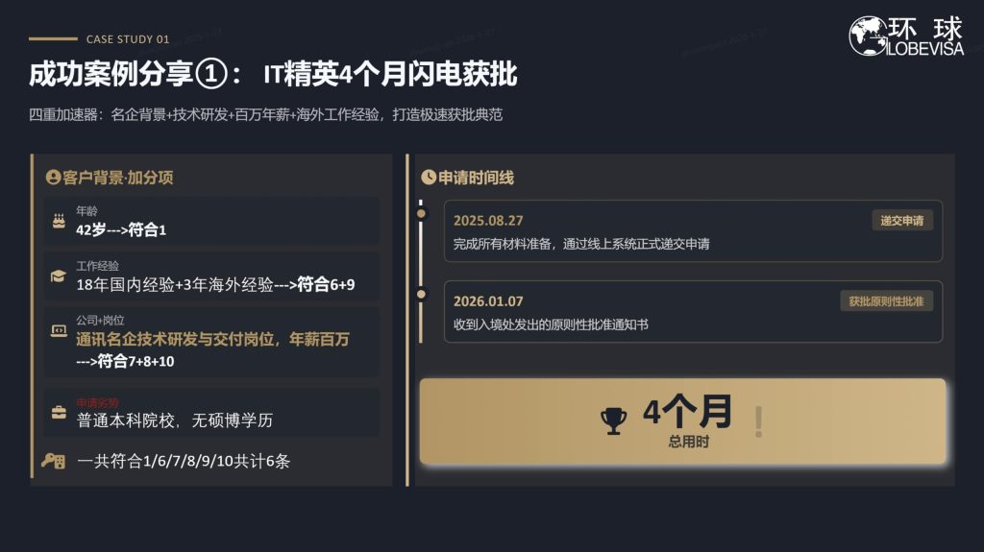The image size is (984, 552).
Task: Click the CASE STUDY 01 label
Action: pyautogui.click(x=128, y=39)
